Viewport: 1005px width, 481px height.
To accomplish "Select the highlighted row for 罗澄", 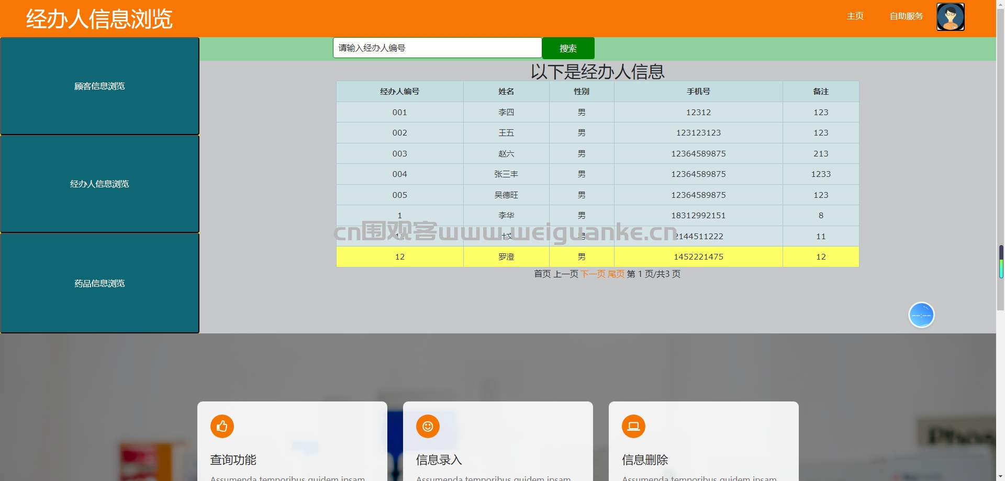I will 597,256.
